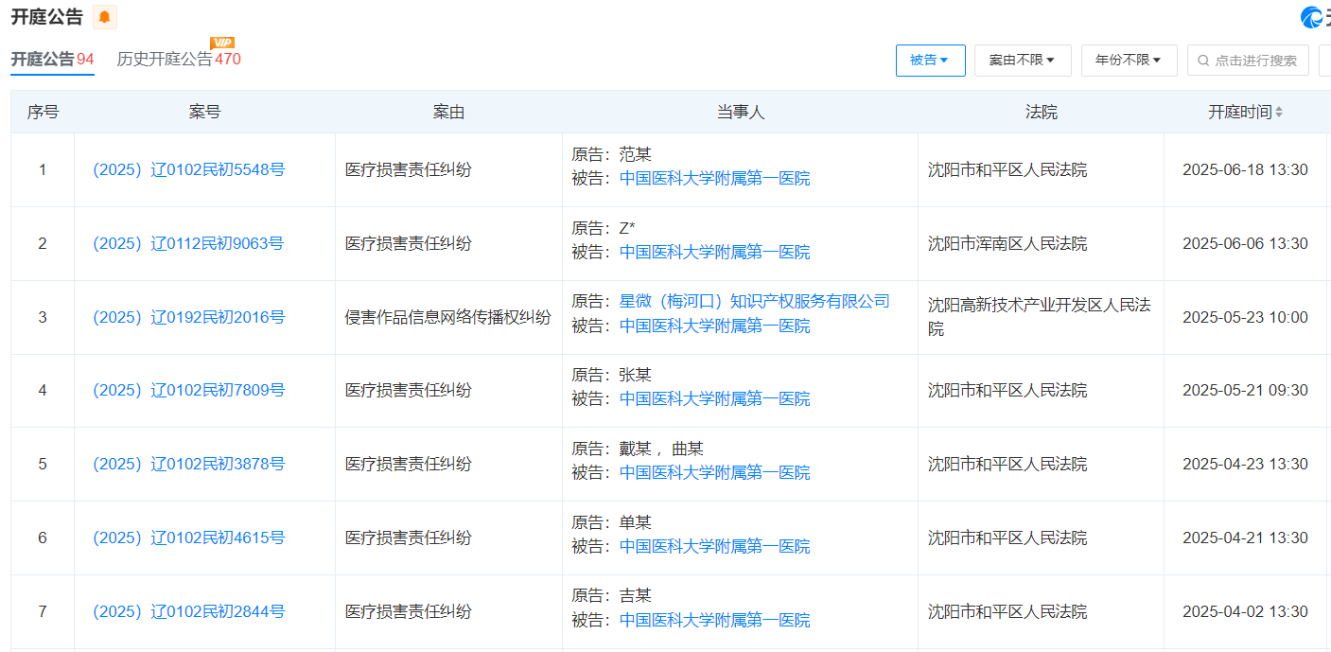Click the 当事人 column header
Image resolution: width=1331 pixels, height=652 pixels.
coord(740,113)
